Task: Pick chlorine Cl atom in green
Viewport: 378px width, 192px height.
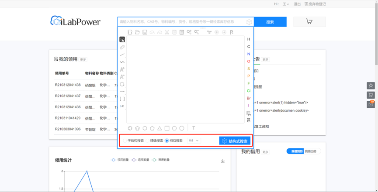Action: (249, 91)
